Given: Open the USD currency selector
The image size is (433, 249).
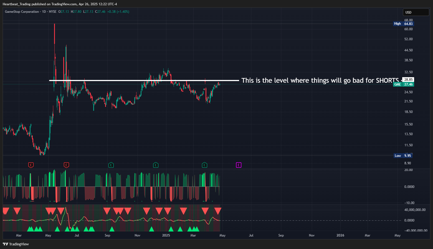Looking at the screenshot, I should tap(416, 12).
